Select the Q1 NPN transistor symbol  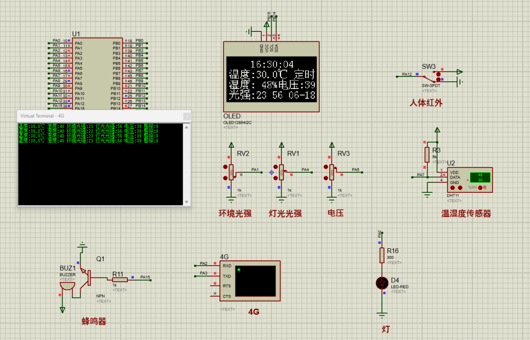[x=86, y=276]
